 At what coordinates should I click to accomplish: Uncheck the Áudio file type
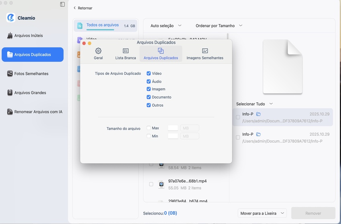point(148,82)
